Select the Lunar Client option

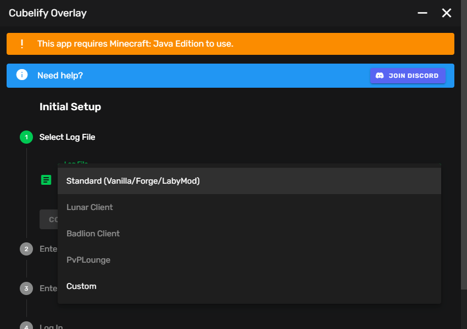click(x=90, y=207)
